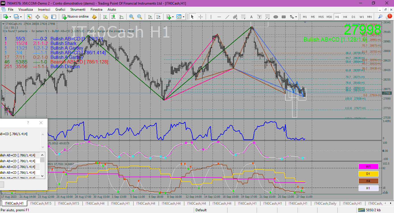The width and height of the screenshot is (394, 213).
Task: Close the small dialog with X
Action: click(x=41, y=123)
